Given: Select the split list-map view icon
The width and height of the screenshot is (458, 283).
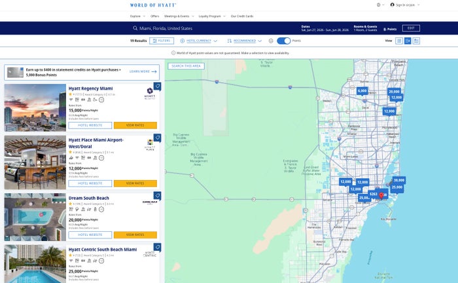Looking at the screenshot, I should tap(408, 41).
